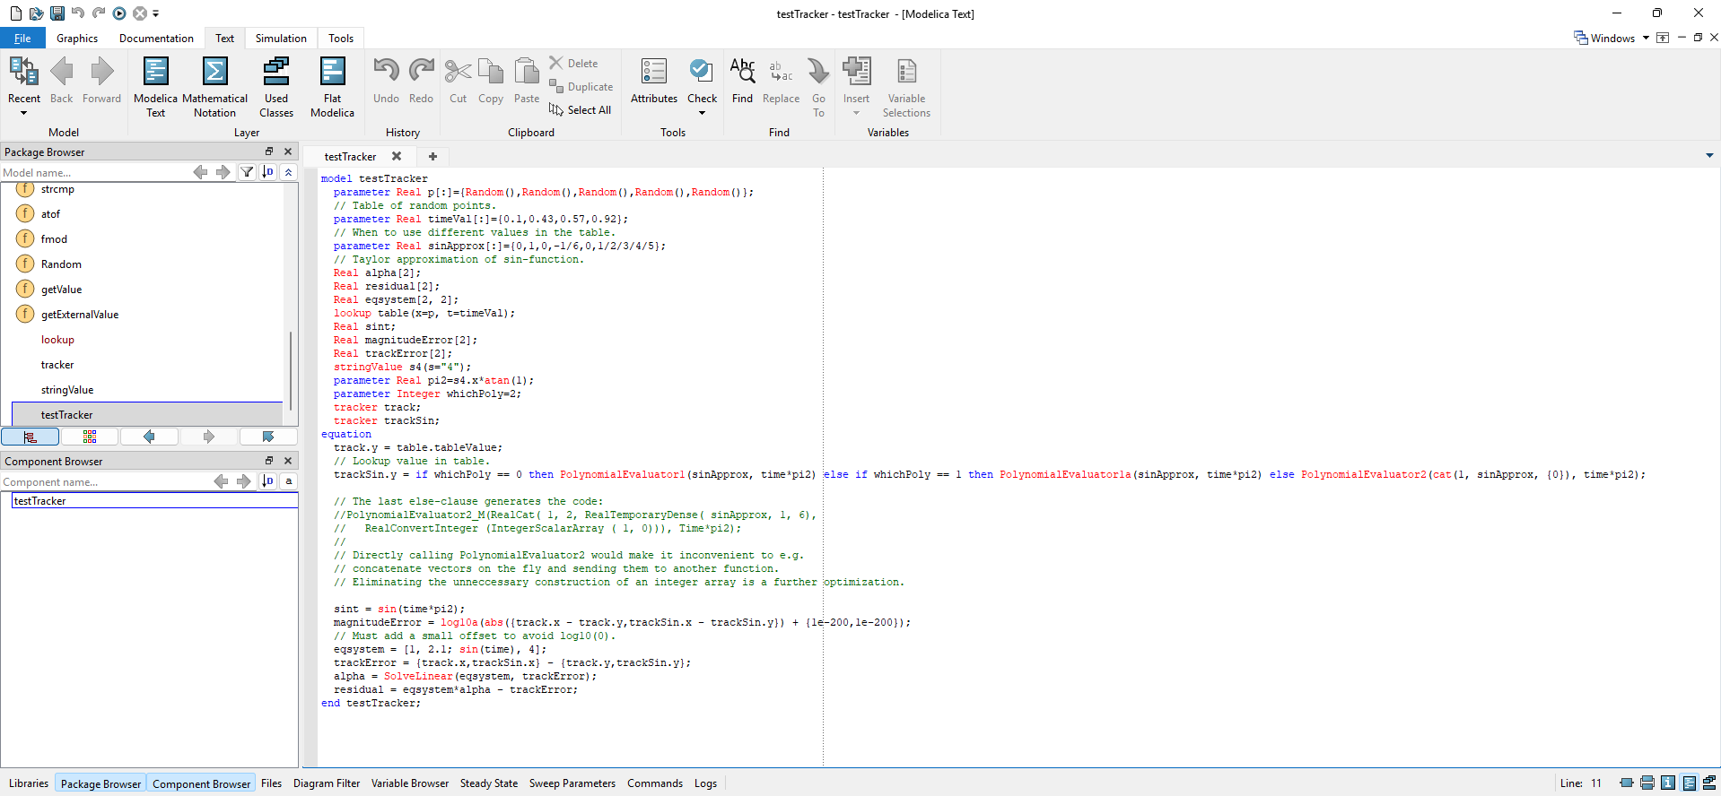The width and height of the screenshot is (1721, 796).
Task: Switch to the Simulation ribbon tab
Action: 281,39
